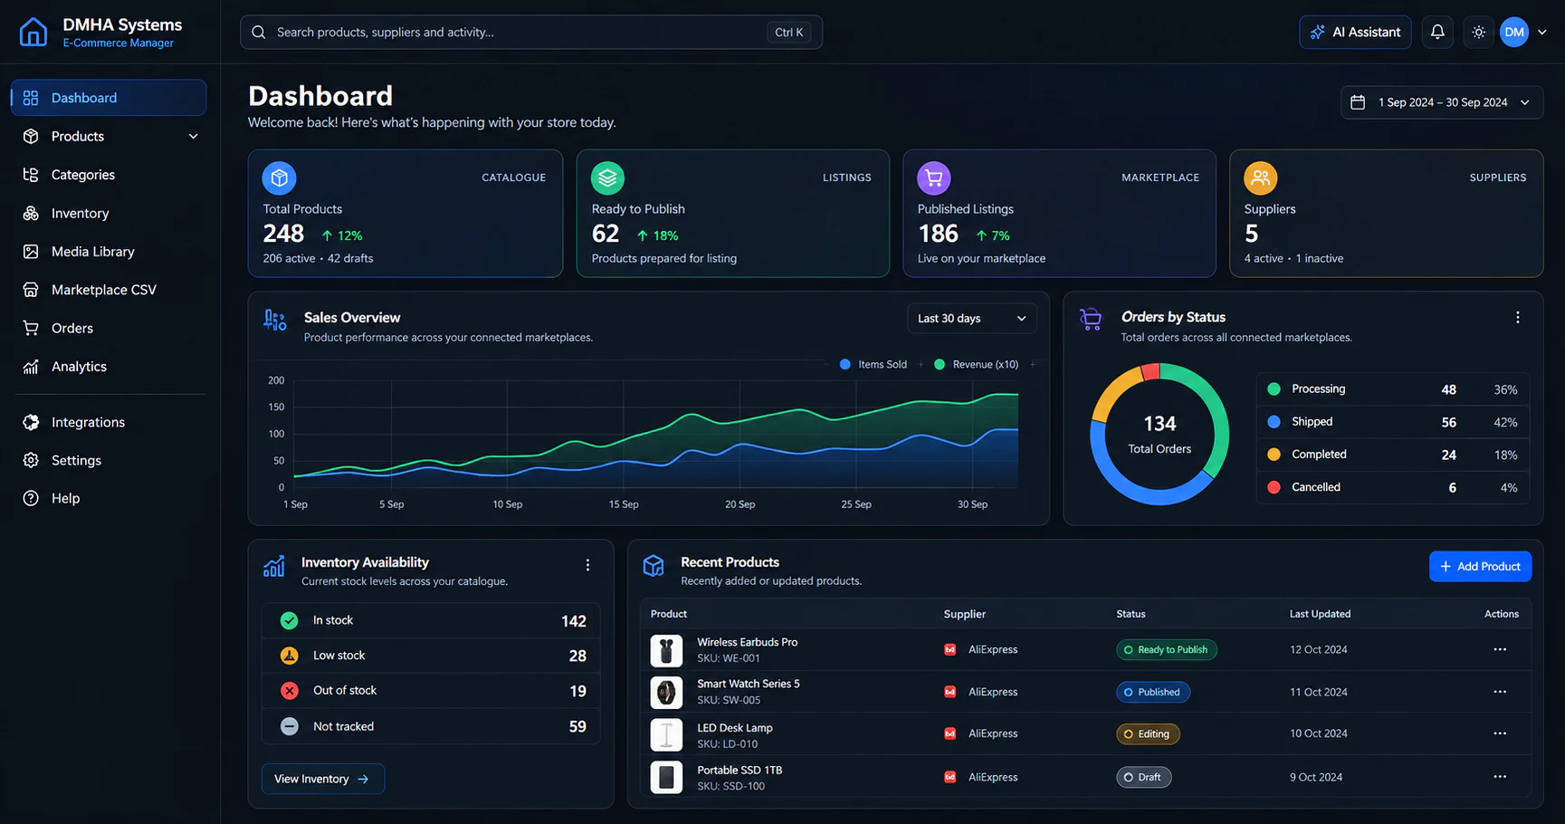Toggle light/dark theme sun icon
This screenshot has width=1565, height=824.
click(x=1479, y=32)
